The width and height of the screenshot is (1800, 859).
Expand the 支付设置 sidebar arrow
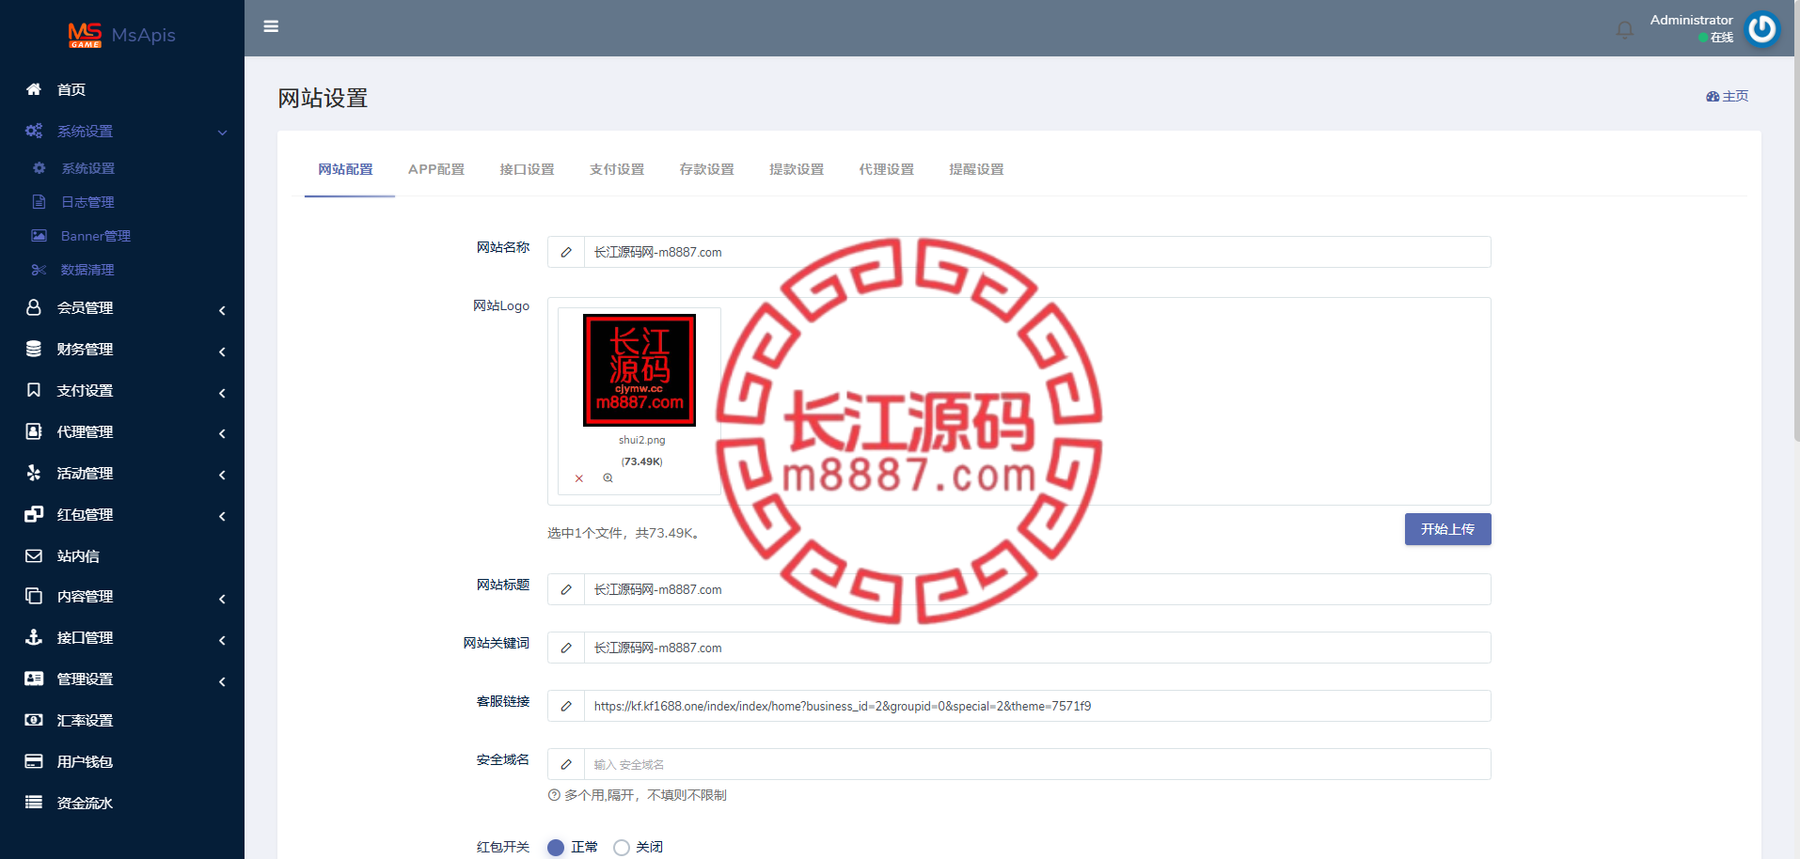click(223, 393)
